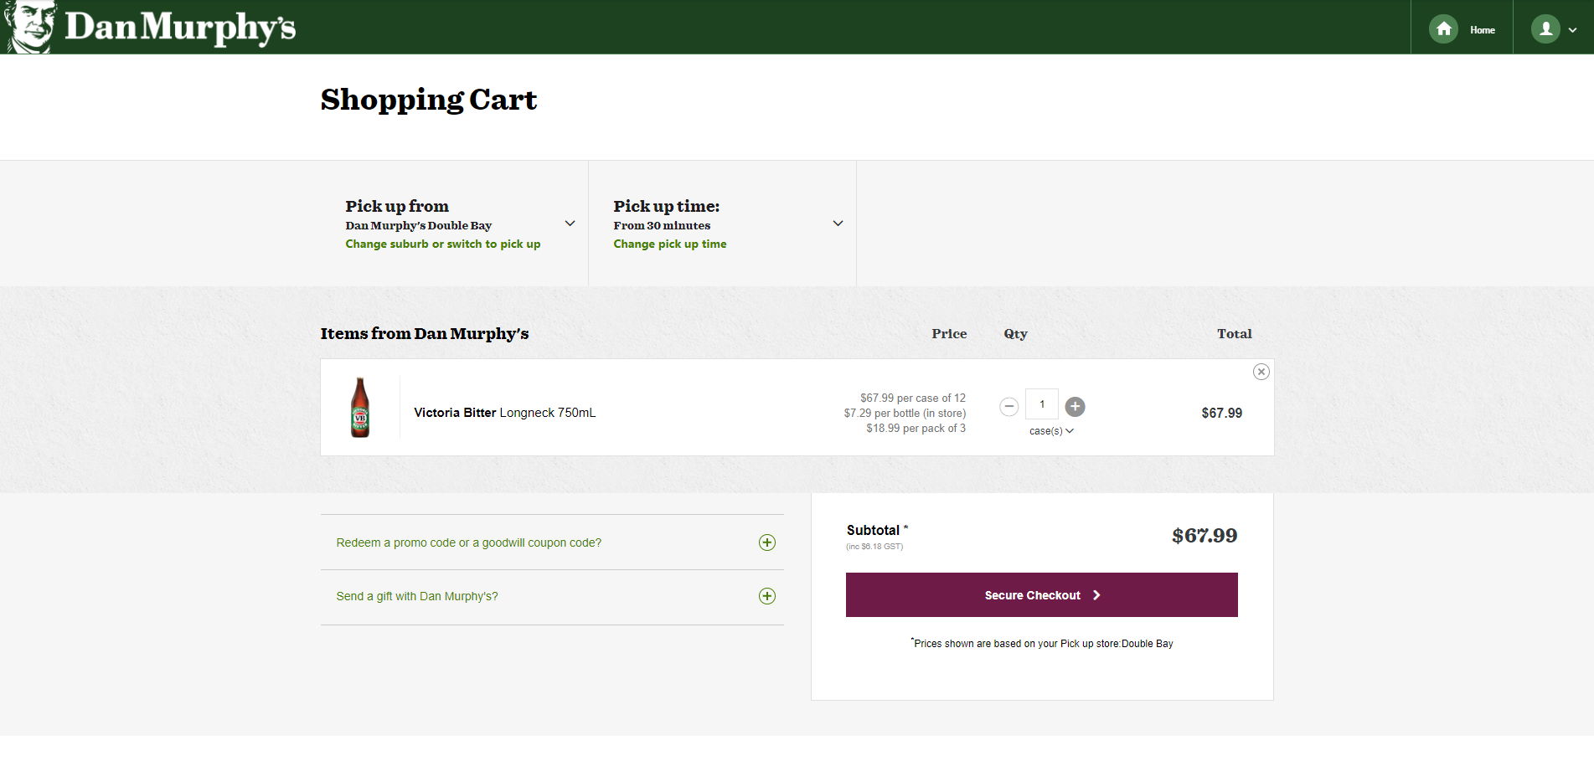Click the Dan Murphy's logo

tap(151, 27)
